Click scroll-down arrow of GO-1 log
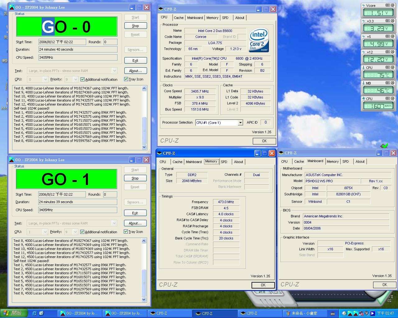This screenshot has width=398, height=318. click(144, 300)
